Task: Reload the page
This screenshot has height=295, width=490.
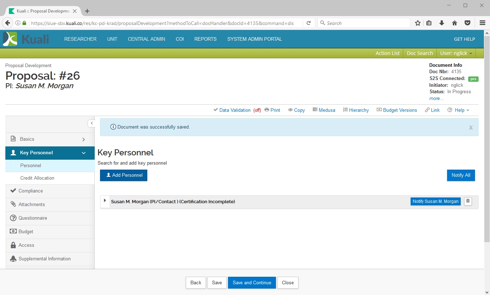Action: (x=309, y=23)
